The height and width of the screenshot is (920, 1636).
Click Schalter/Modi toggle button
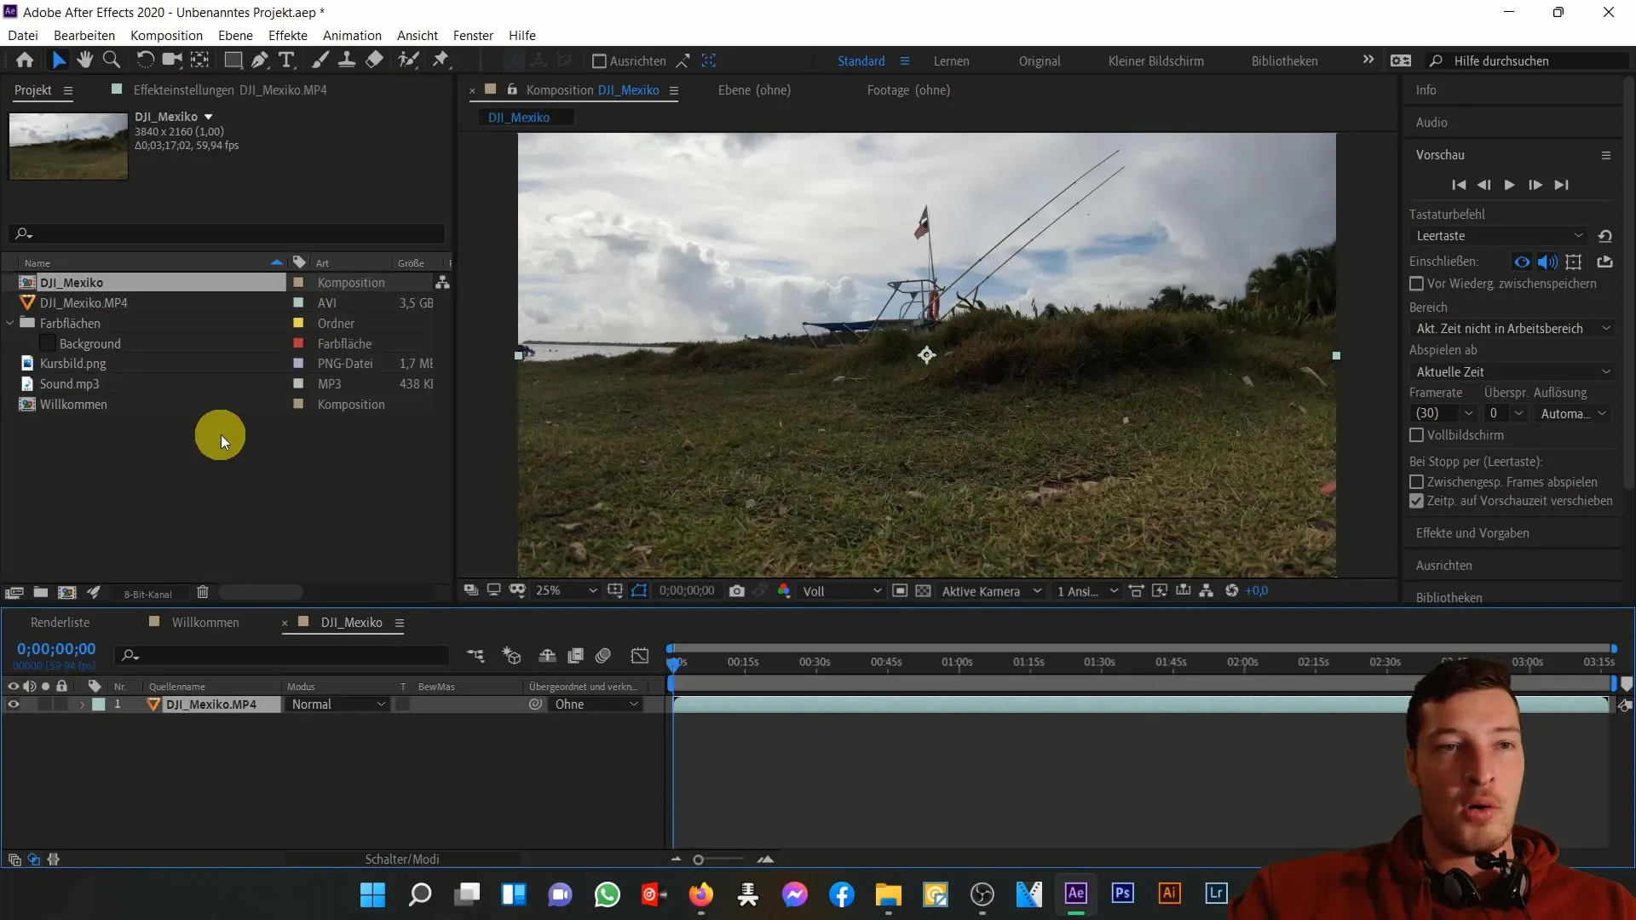coord(402,860)
